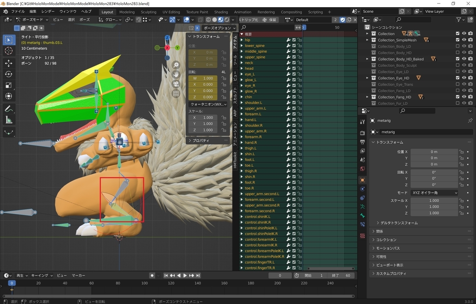Open the ファイル menu
Screen dimensions: 476x304
click(18, 12)
